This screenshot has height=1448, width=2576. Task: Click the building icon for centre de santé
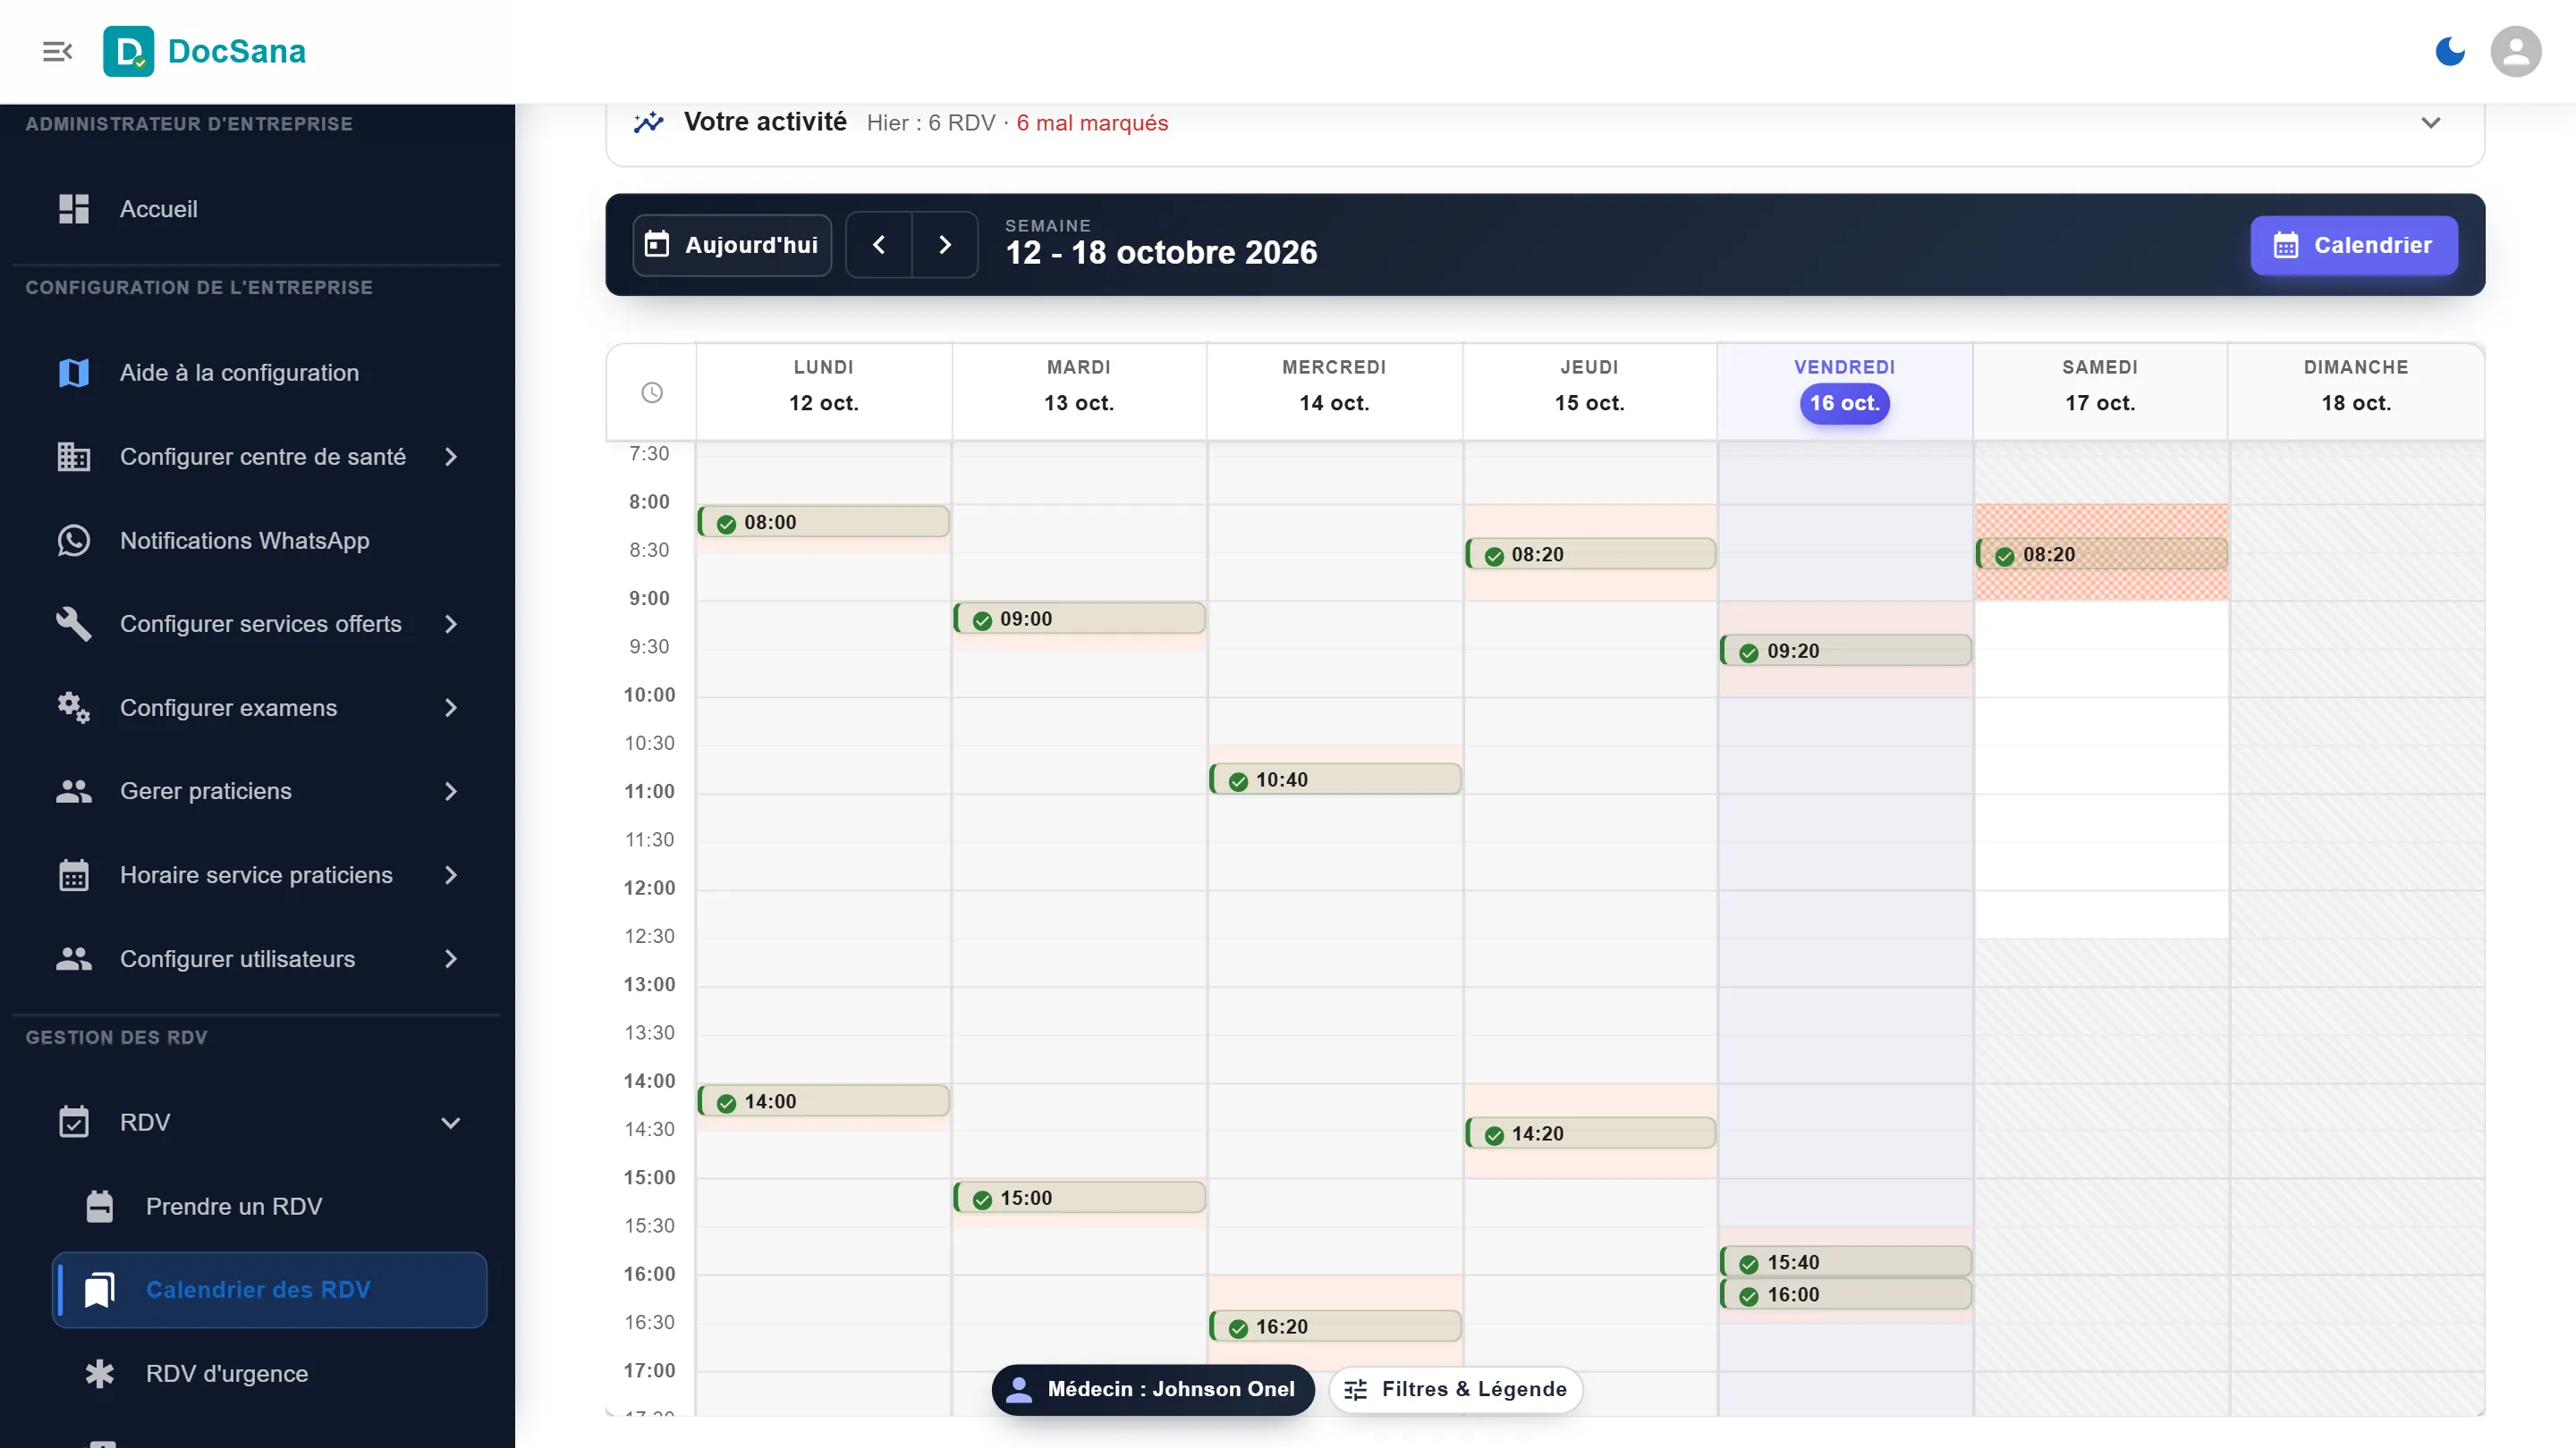coord(73,457)
